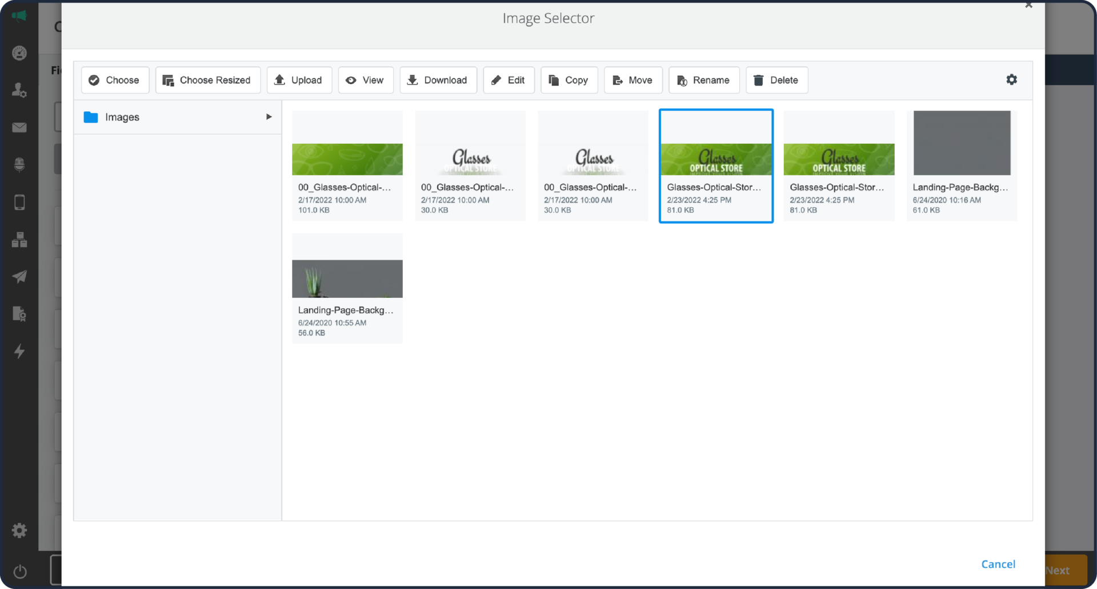Image resolution: width=1097 pixels, height=589 pixels.
Task: Click the Cancel link
Action: (998, 564)
